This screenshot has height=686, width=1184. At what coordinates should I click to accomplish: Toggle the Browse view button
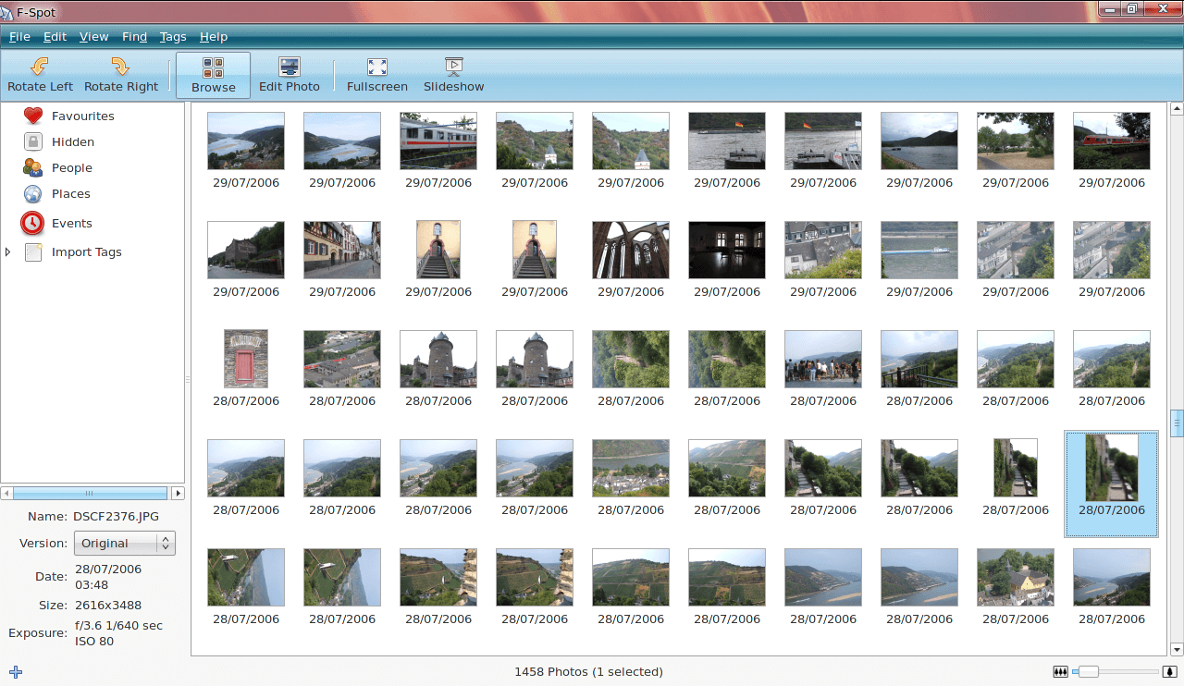[x=213, y=75]
